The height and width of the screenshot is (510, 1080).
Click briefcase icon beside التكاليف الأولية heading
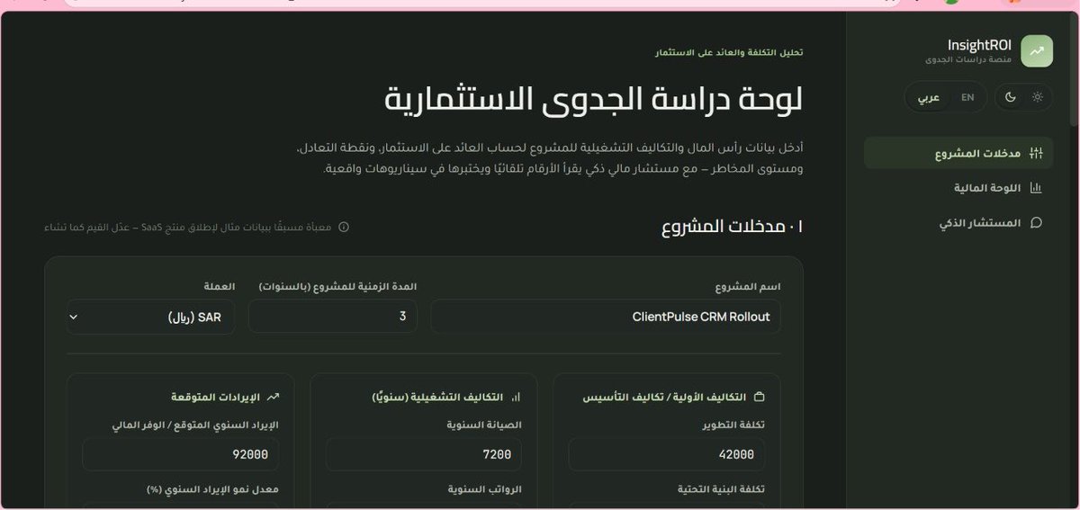759,397
